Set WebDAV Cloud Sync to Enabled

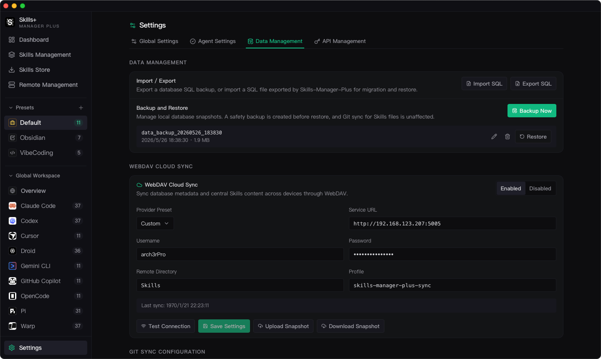[x=511, y=189]
